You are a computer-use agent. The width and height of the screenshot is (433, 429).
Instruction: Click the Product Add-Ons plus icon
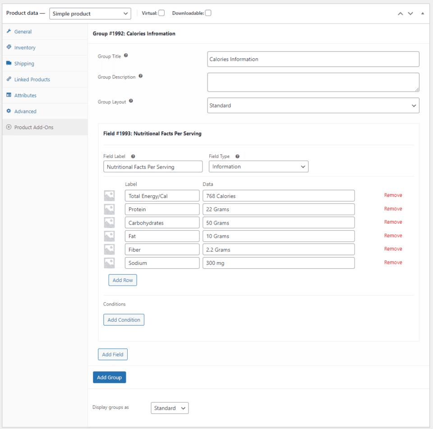point(9,127)
